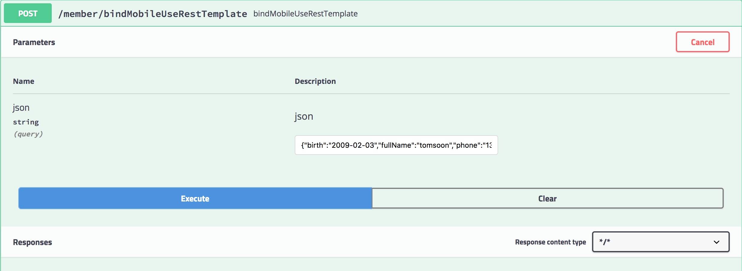The image size is (742, 271).
Task: Focus the json value input field
Action: pyautogui.click(x=396, y=145)
